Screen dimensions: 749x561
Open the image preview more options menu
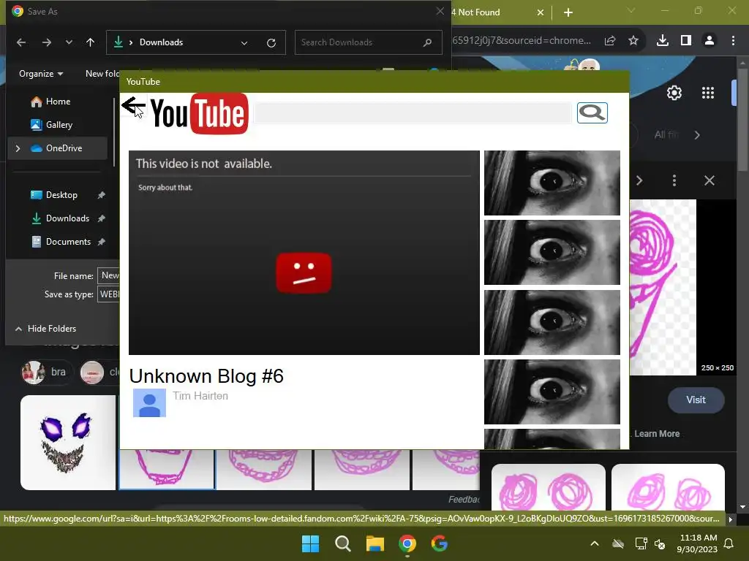coord(674,180)
